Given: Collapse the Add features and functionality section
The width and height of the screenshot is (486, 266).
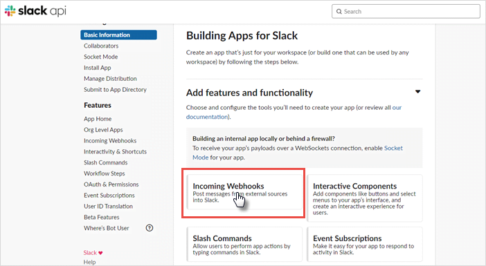Looking at the screenshot, I should click(x=418, y=92).
